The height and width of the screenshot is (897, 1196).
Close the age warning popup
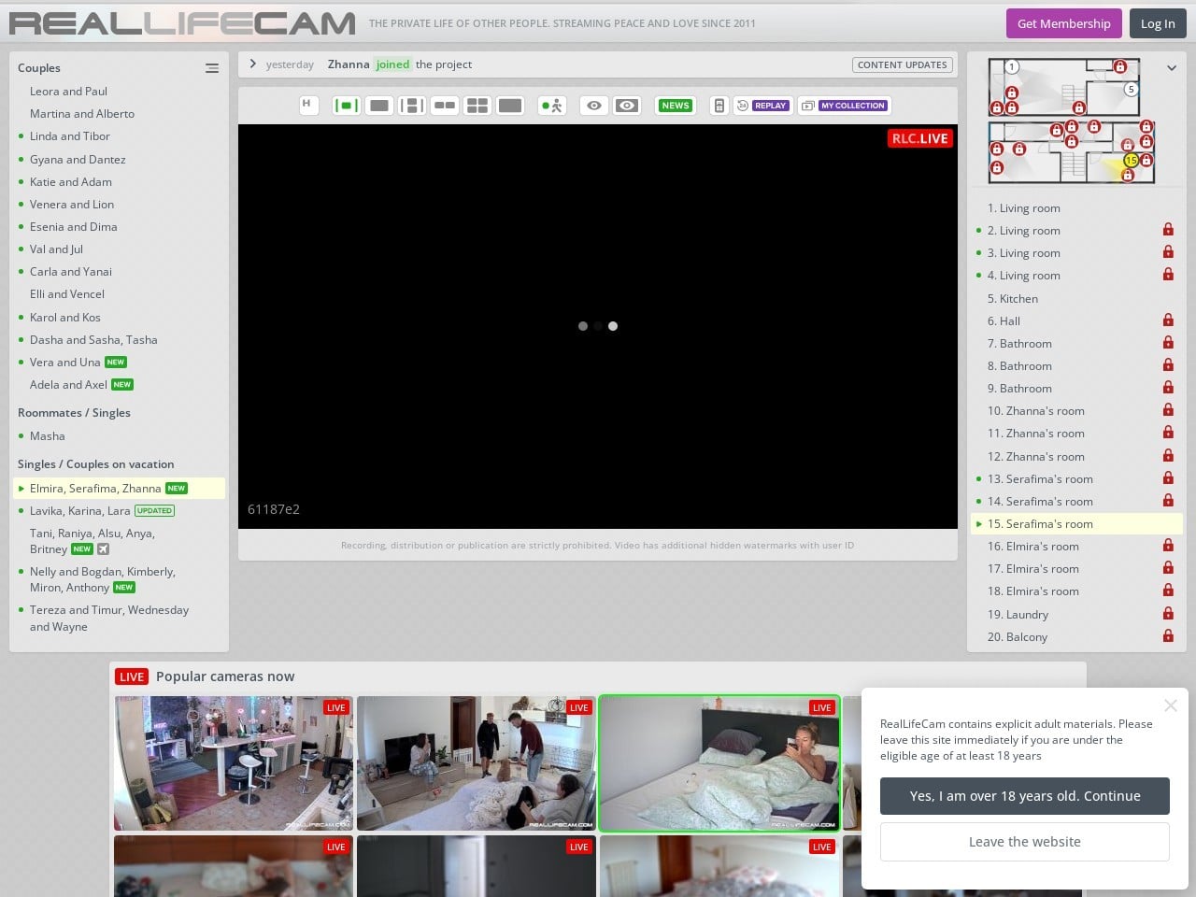click(x=1171, y=705)
